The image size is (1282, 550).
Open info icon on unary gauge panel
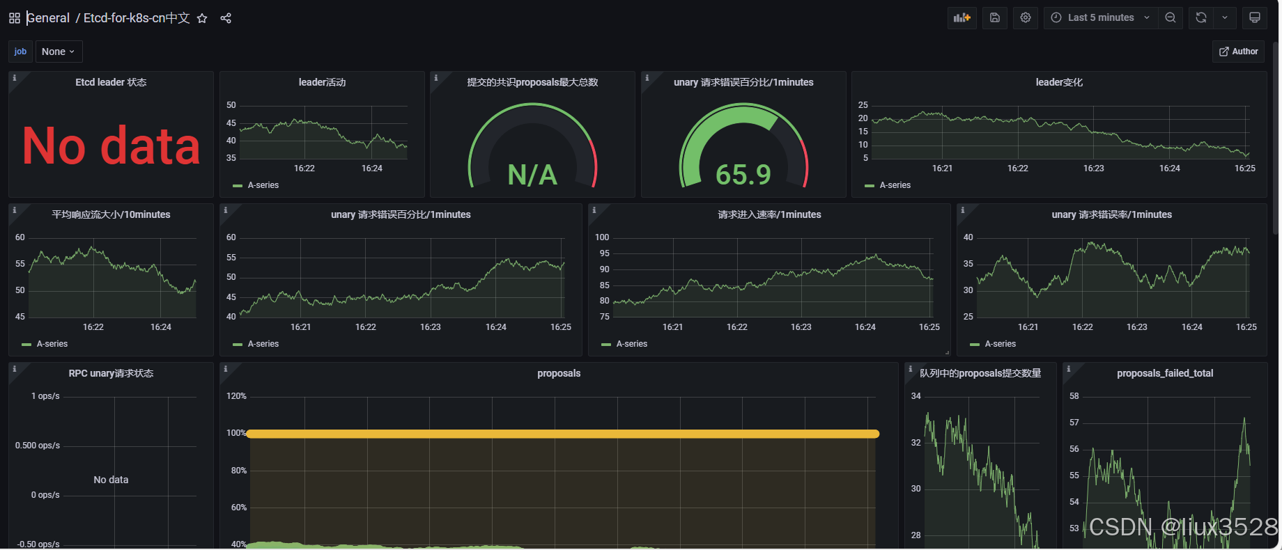(x=647, y=78)
